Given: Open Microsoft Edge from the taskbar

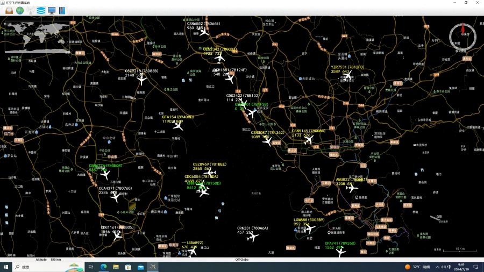Looking at the screenshot, I should (x=104, y=267).
